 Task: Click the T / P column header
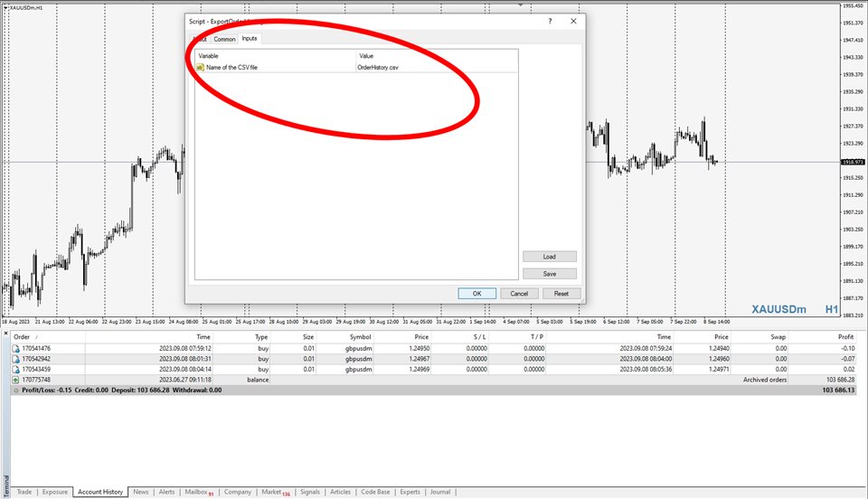(536, 337)
